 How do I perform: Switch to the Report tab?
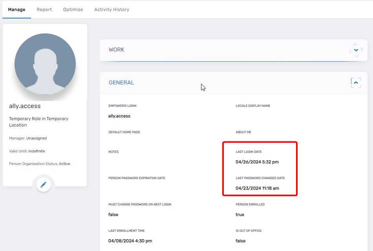click(44, 9)
